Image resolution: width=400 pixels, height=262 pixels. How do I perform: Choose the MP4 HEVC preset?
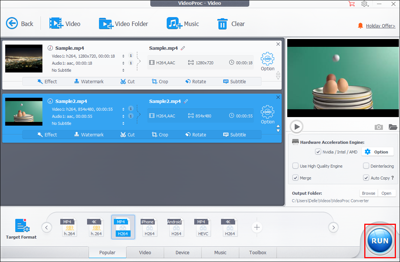click(x=203, y=227)
